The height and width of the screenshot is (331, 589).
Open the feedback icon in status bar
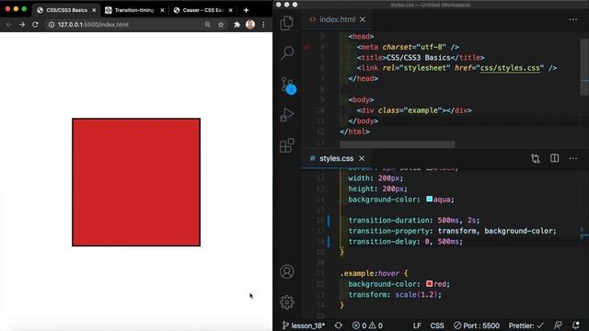coord(559,325)
